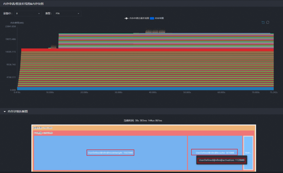283x173 pixels.
Task: Click the 23841.858 y-axis value
Action: point(10,26)
